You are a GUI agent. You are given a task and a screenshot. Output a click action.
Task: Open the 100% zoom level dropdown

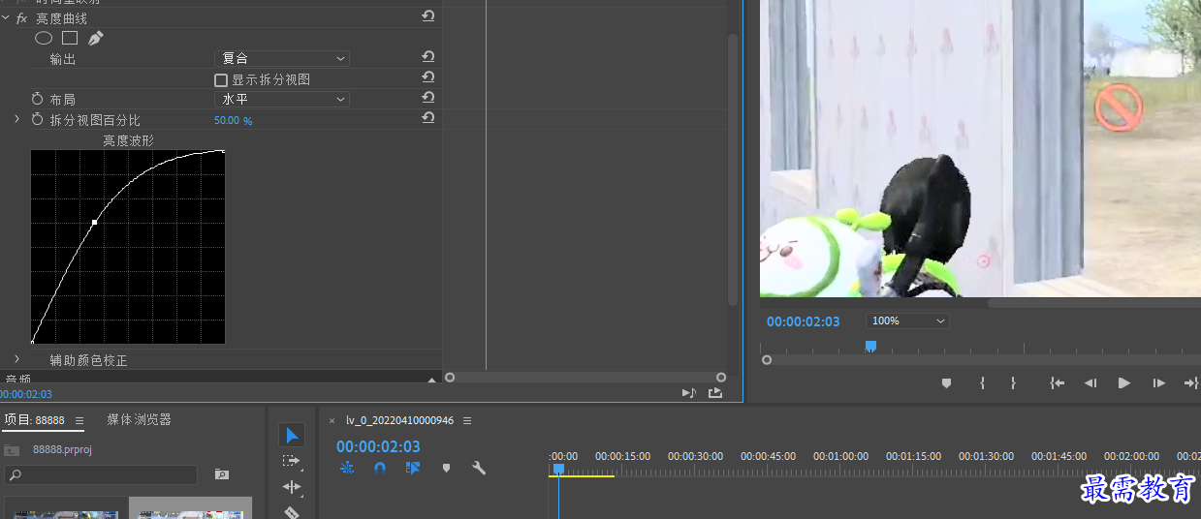(908, 321)
